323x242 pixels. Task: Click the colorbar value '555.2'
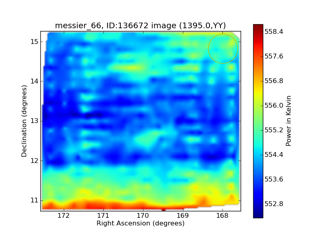tap(274, 130)
